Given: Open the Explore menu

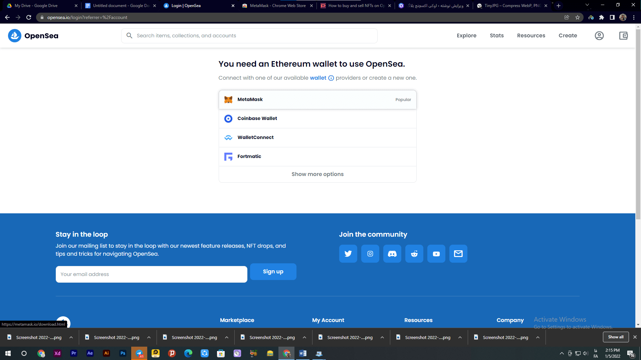Looking at the screenshot, I should [x=467, y=36].
